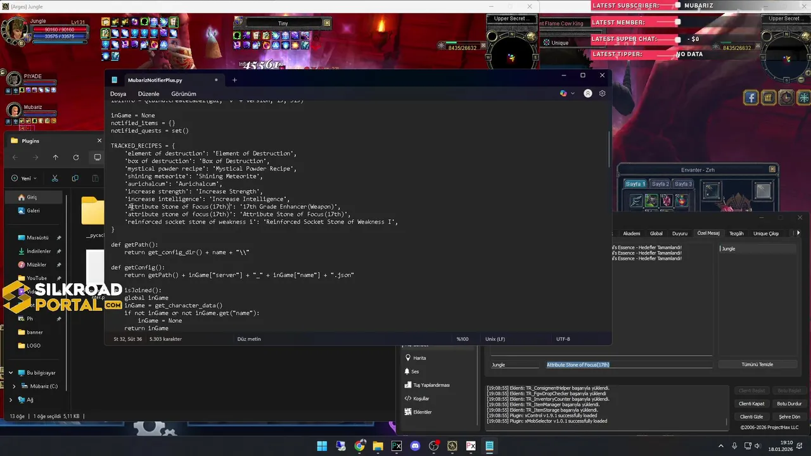
Task: Open the Görünüm menu in Notepad
Action: [x=184, y=94]
